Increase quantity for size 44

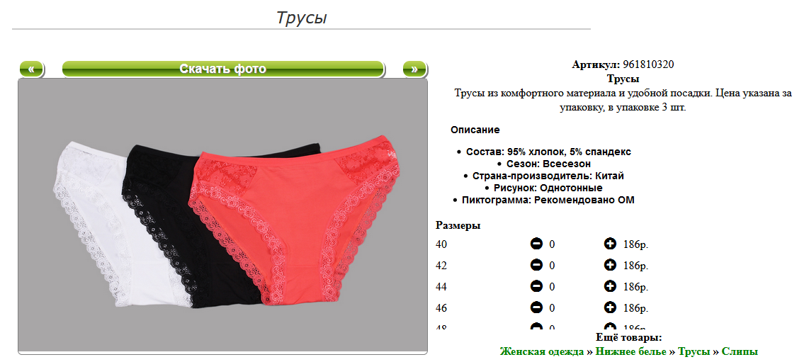(x=610, y=286)
